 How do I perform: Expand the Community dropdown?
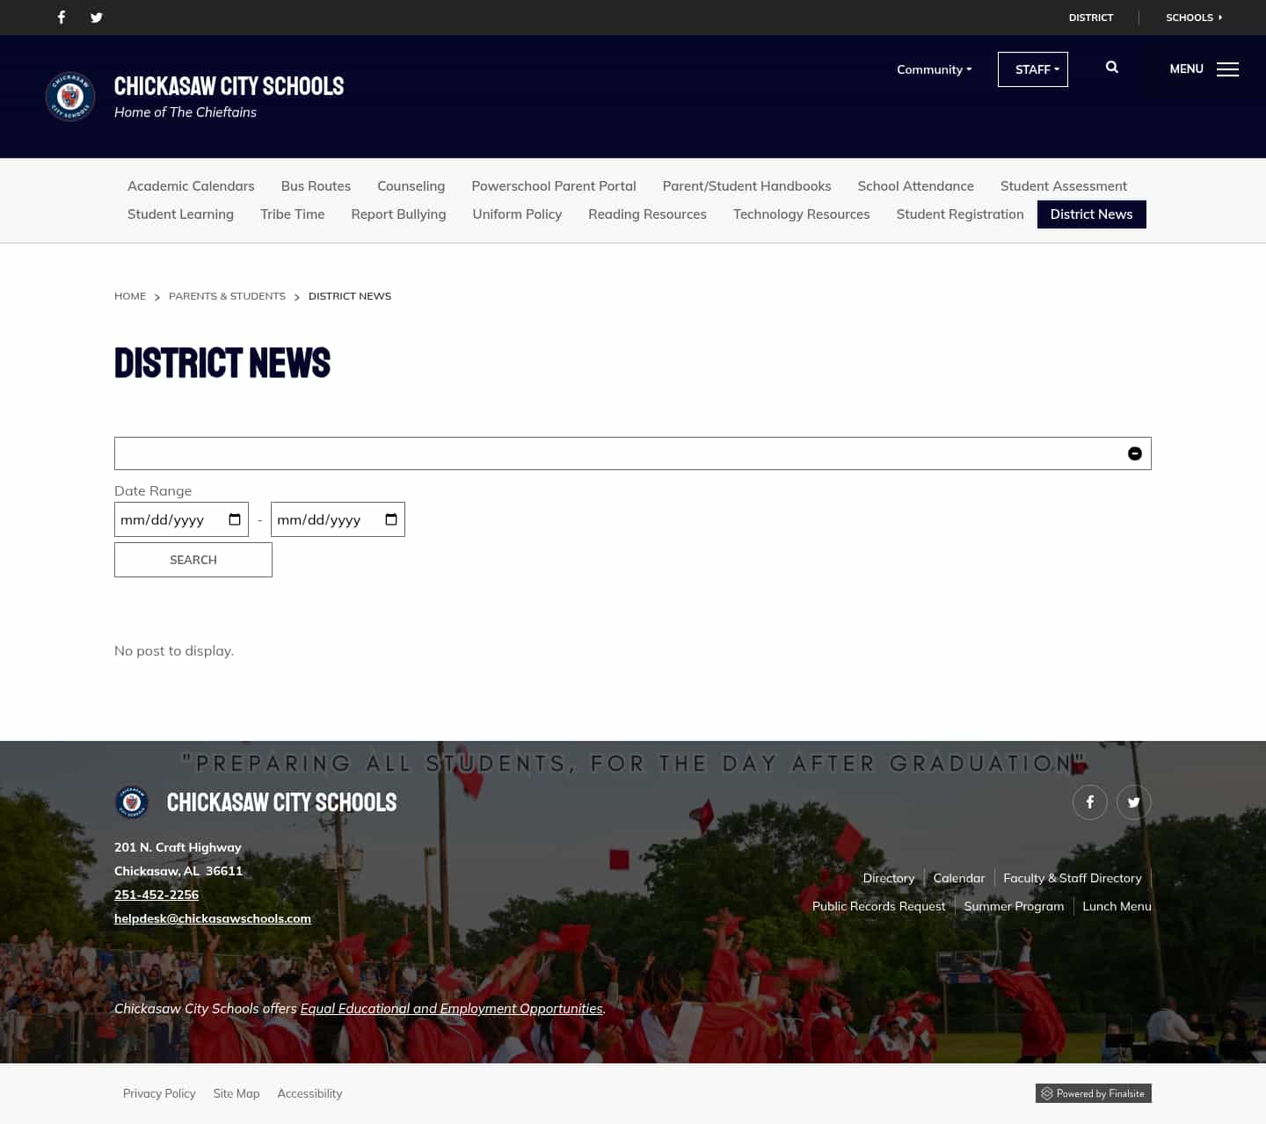[x=934, y=69]
